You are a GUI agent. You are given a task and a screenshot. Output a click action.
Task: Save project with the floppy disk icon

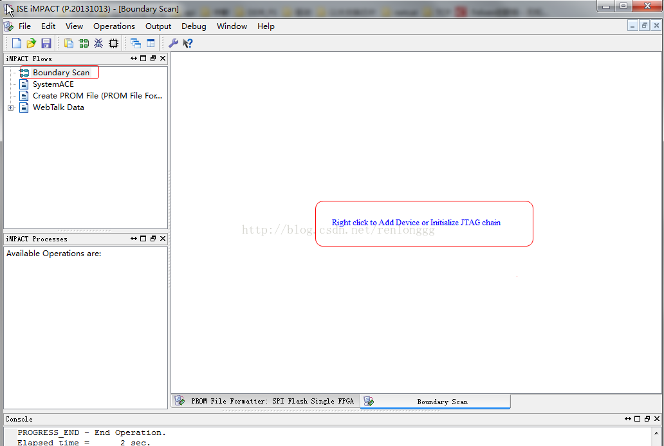(46, 43)
